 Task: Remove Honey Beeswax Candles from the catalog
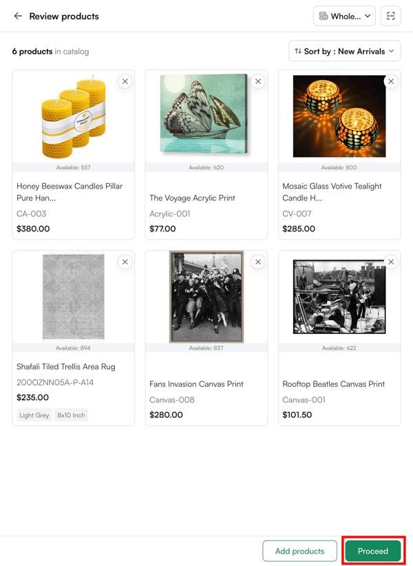click(x=125, y=81)
